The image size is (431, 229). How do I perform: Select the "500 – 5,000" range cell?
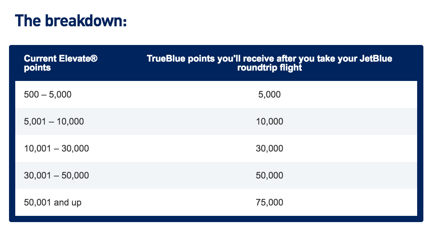pos(48,94)
